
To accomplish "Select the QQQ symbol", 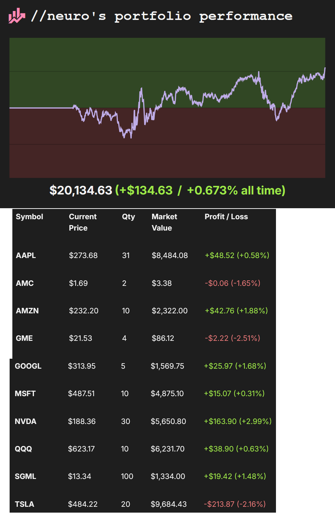I will [23, 449].
